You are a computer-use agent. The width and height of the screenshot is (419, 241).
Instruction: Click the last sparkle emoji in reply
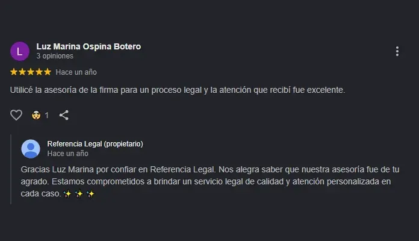click(x=90, y=193)
